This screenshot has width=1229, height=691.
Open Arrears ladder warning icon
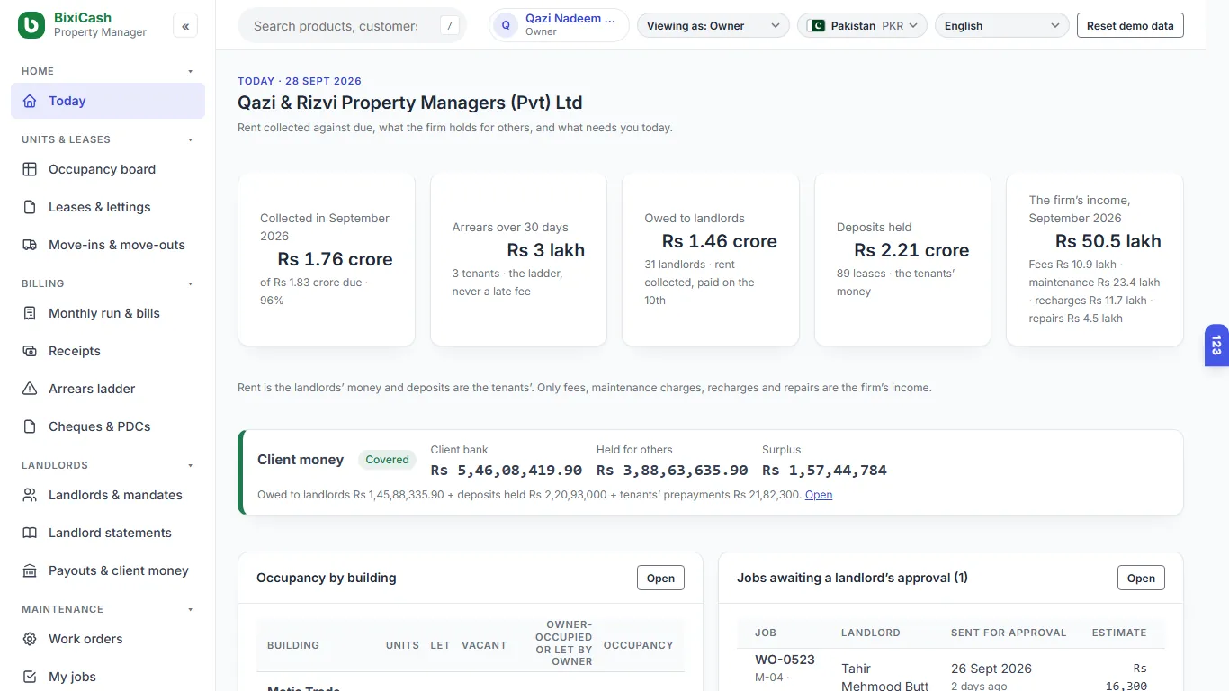click(30, 389)
